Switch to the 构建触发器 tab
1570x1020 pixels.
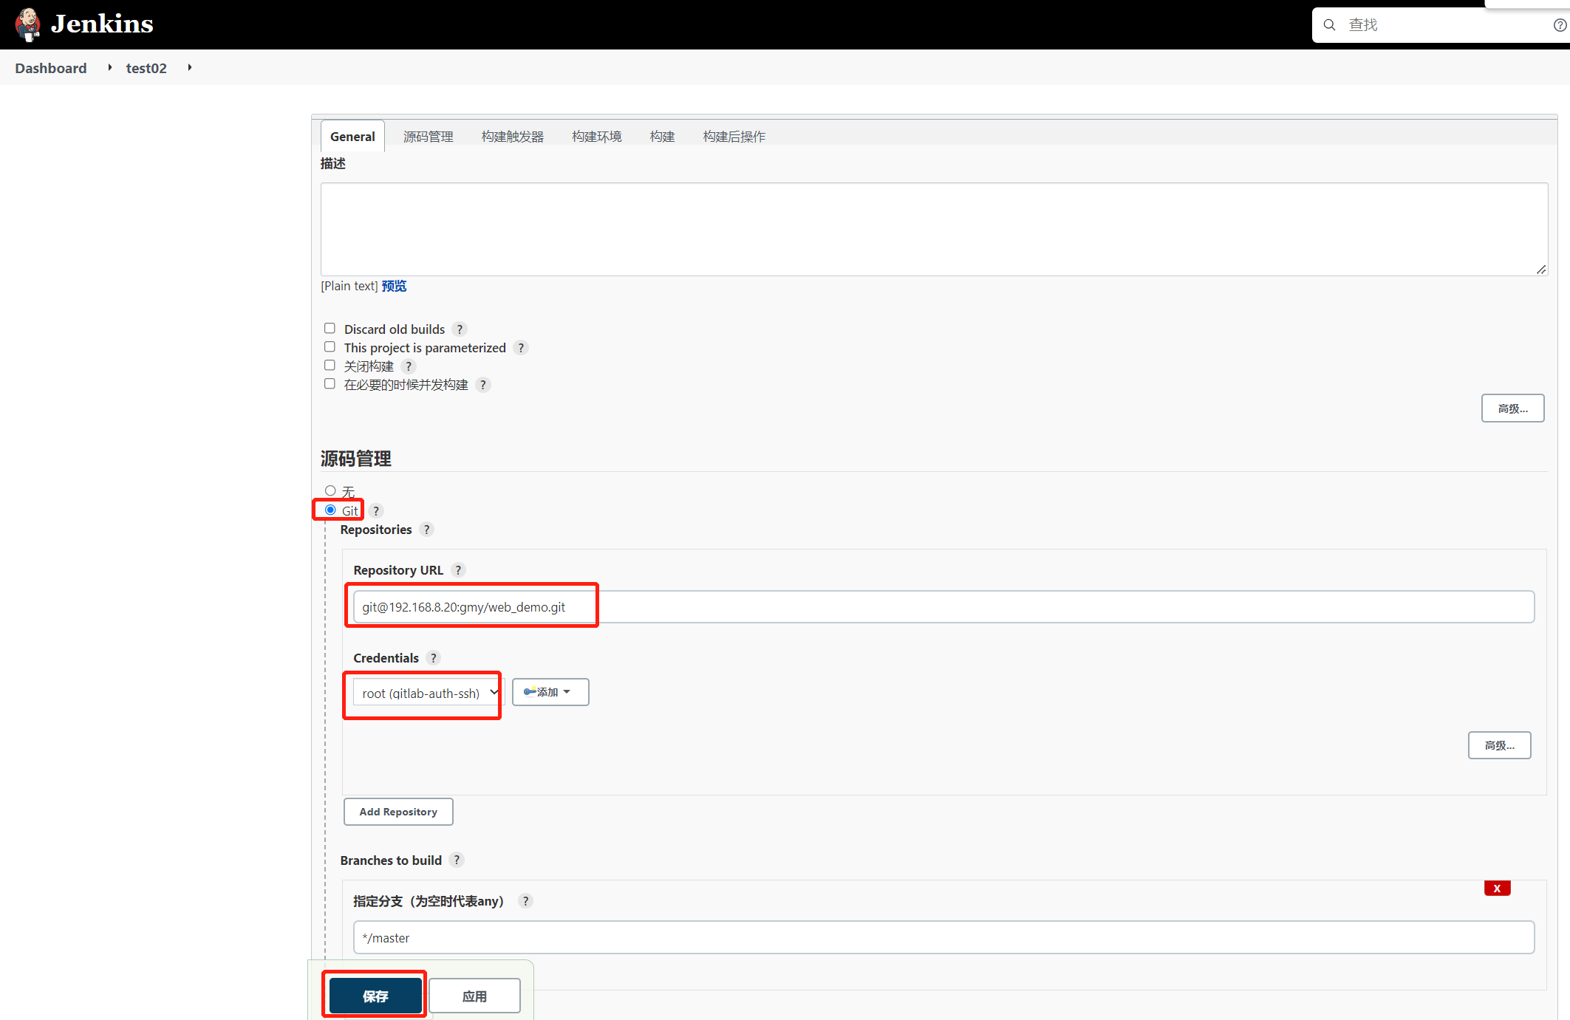point(513,137)
